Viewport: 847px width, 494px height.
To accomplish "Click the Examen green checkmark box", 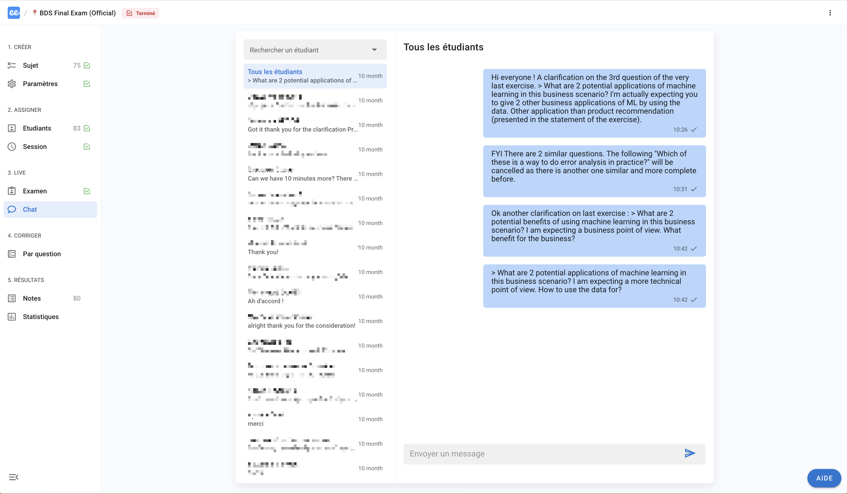I will point(87,191).
